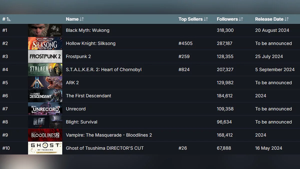Select the #824 top sellers cell
Viewport: 300px width, 169px height.
(x=184, y=70)
